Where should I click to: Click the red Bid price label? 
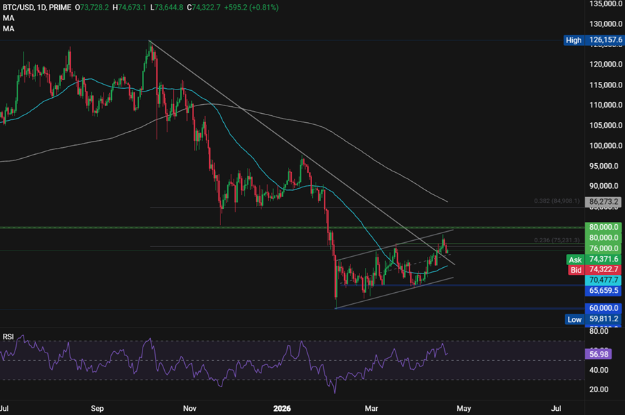click(576, 270)
